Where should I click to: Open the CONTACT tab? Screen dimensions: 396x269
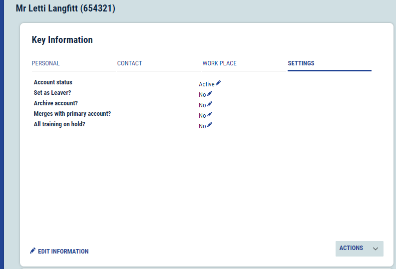click(x=130, y=63)
